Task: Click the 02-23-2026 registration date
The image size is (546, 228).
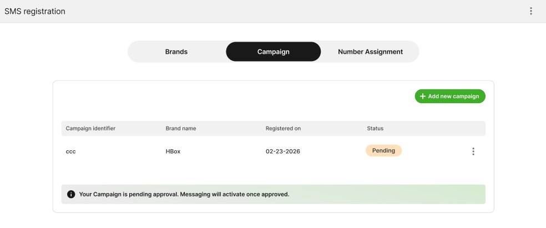Action: pyautogui.click(x=283, y=151)
